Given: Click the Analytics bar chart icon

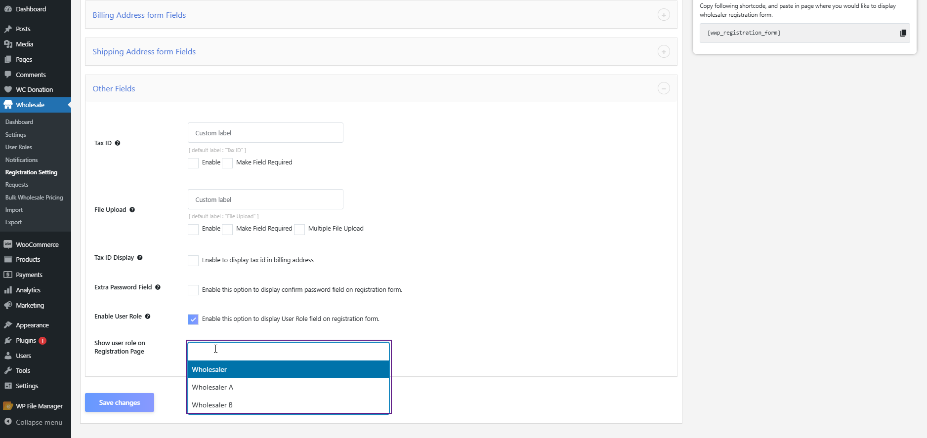Looking at the screenshot, I should 8,290.
